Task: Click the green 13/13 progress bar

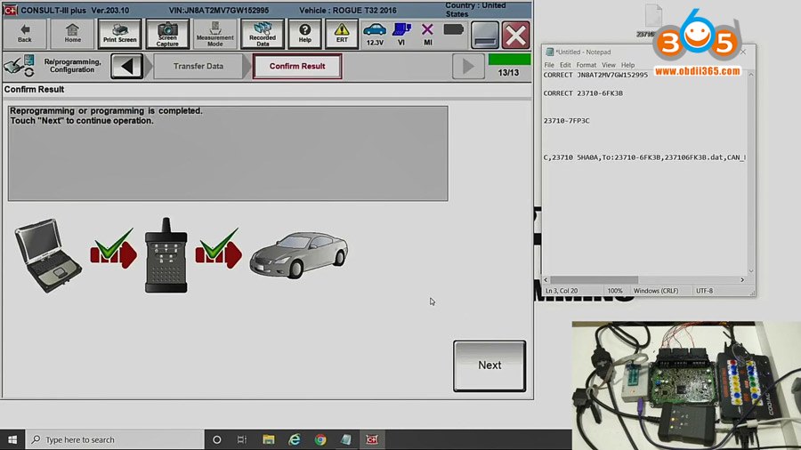Action: (x=509, y=60)
